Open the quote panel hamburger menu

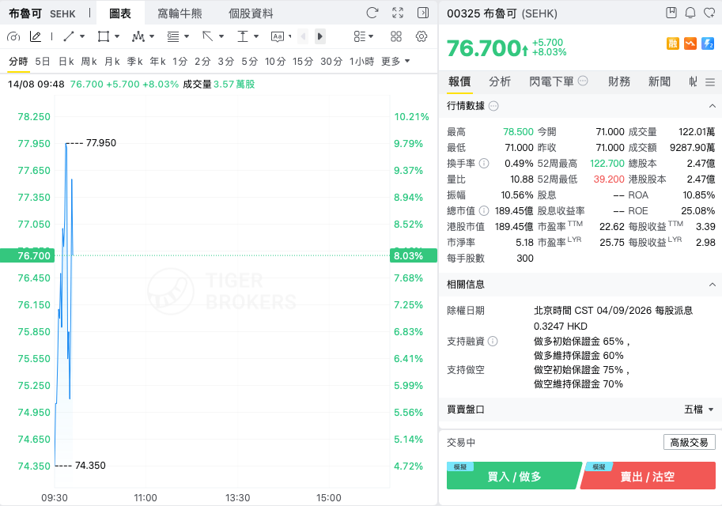pyautogui.click(x=710, y=82)
